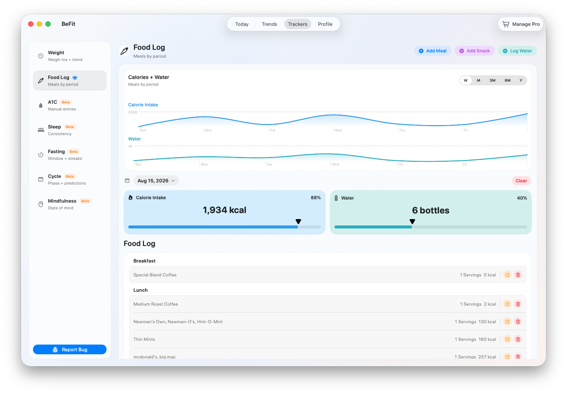The image size is (567, 394).
Task: Click the Log Water button
Action: [517, 51]
